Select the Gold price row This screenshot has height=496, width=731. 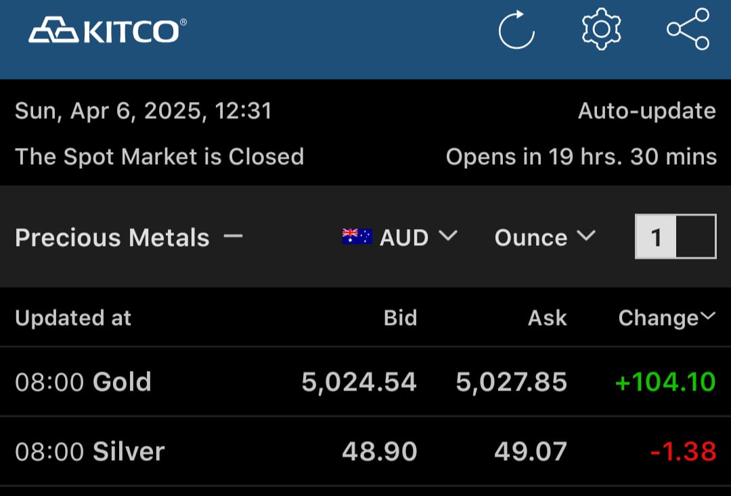point(365,382)
